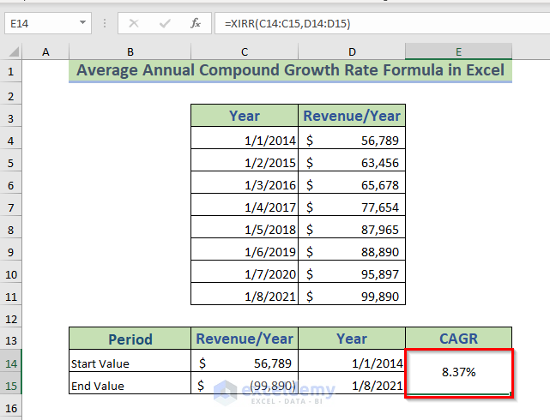Open the Insert Function fx icon

(x=196, y=23)
